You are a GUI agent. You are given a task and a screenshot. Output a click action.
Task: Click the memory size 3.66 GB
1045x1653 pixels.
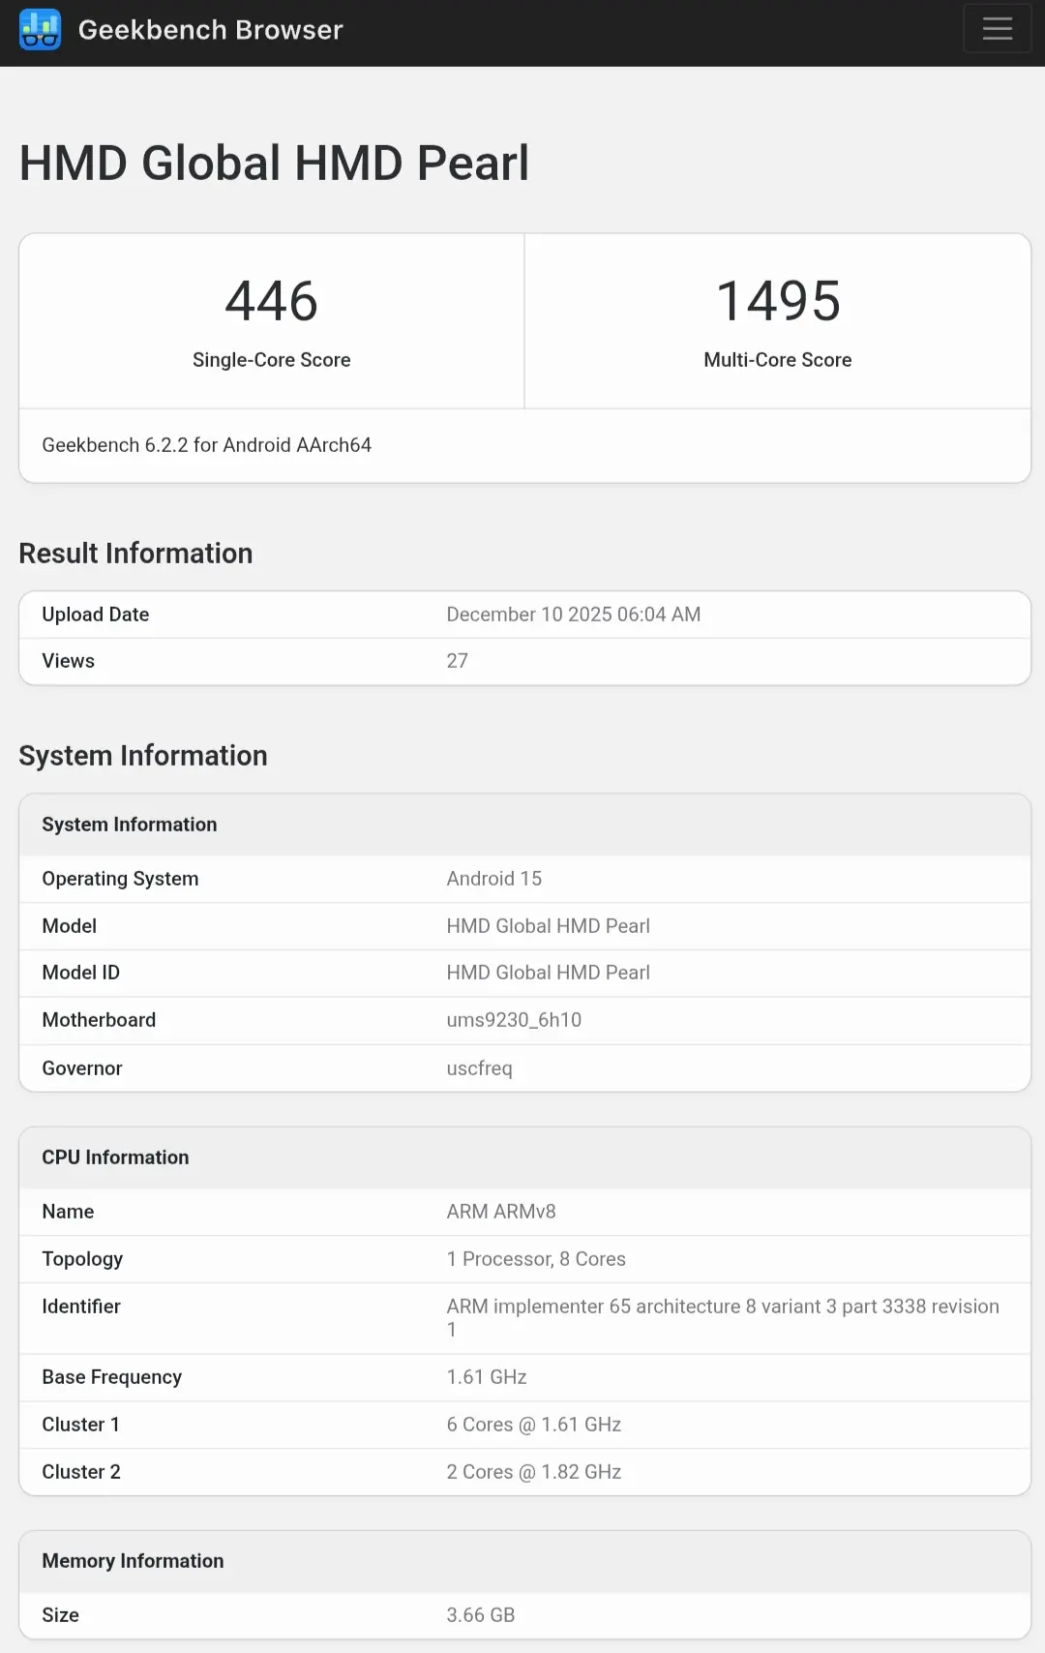tap(480, 1615)
